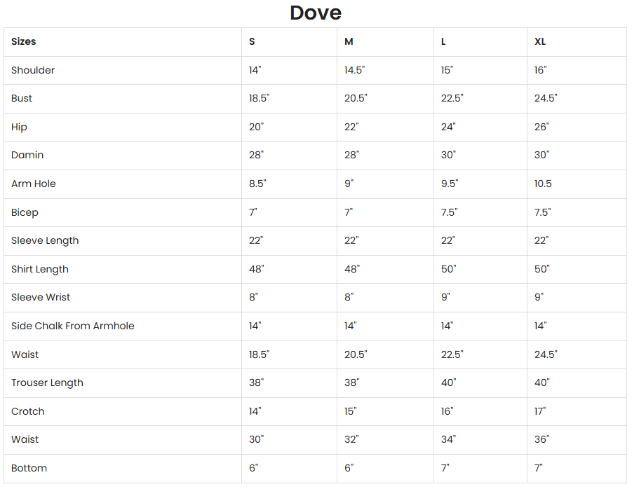Select the S size column header
The image size is (632, 489).
pos(252,41)
